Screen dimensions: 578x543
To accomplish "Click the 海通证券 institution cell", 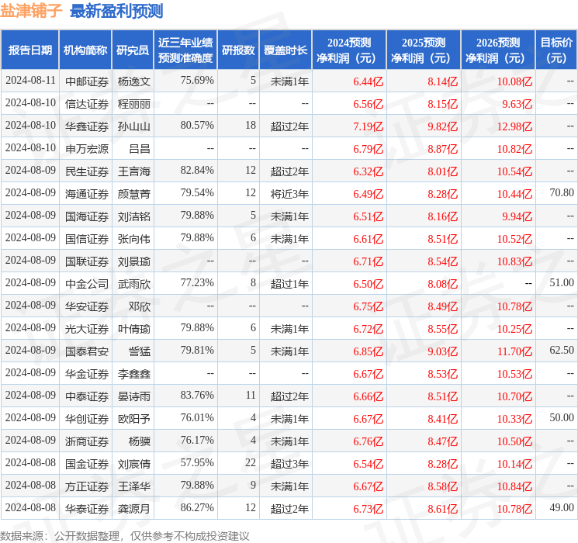I will pos(87,194).
